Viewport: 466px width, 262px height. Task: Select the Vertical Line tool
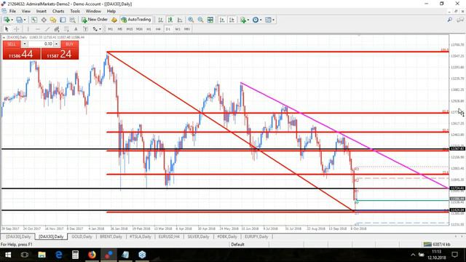click(x=28, y=29)
